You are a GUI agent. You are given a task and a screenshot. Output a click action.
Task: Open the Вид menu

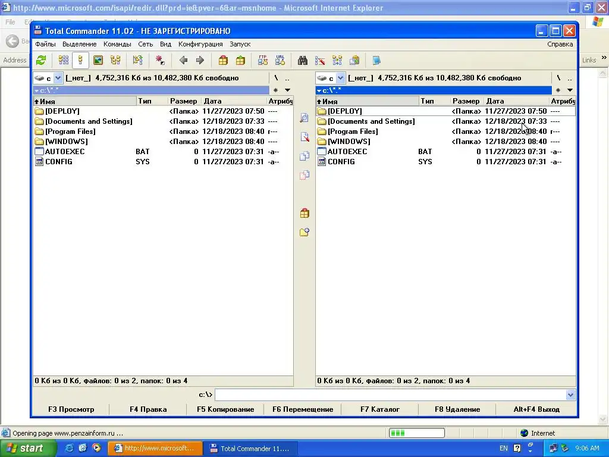tap(165, 44)
